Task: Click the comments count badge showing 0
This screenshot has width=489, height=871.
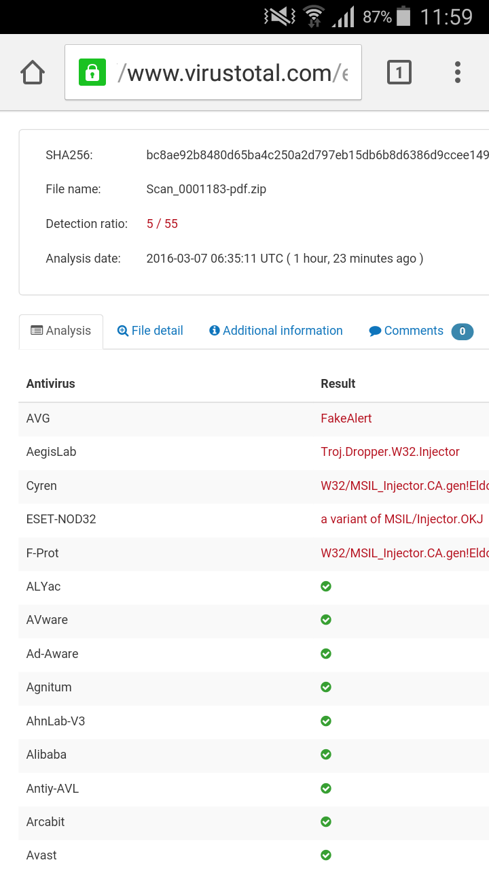Action: [463, 331]
